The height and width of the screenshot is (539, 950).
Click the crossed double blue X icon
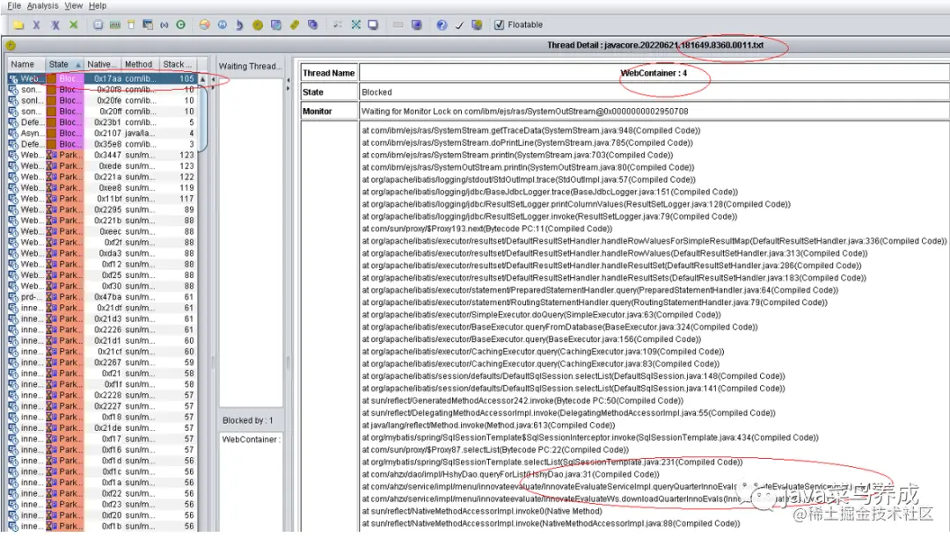coord(55,25)
